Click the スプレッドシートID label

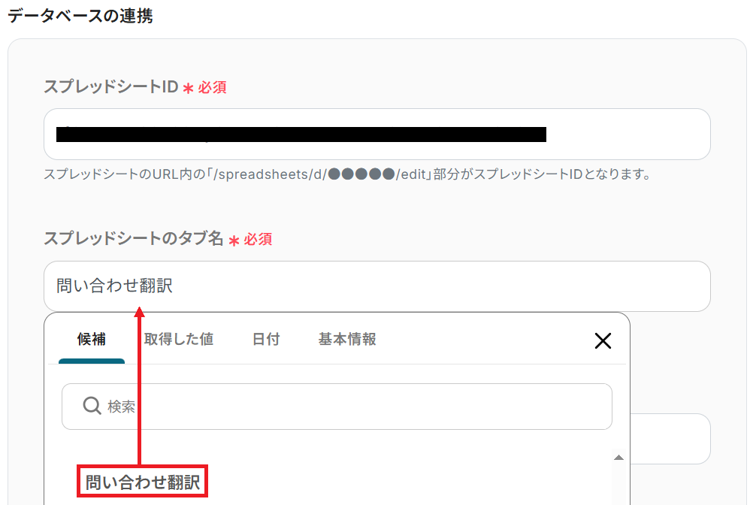(111, 87)
